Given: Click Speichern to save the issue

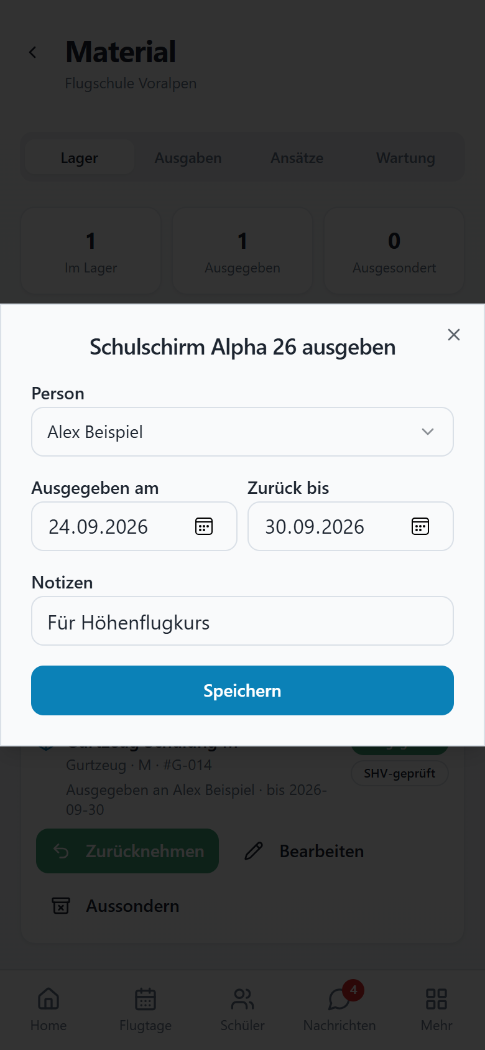Looking at the screenshot, I should [242, 690].
